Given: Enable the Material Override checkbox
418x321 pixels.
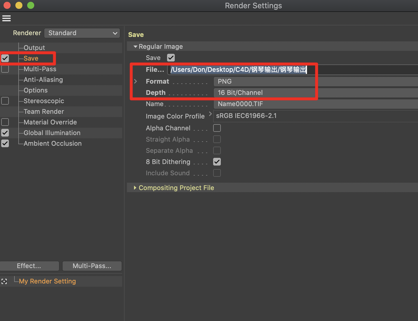Looking at the screenshot, I should coord(5,122).
